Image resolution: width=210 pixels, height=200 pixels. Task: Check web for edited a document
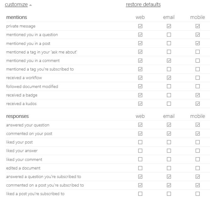(140, 168)
